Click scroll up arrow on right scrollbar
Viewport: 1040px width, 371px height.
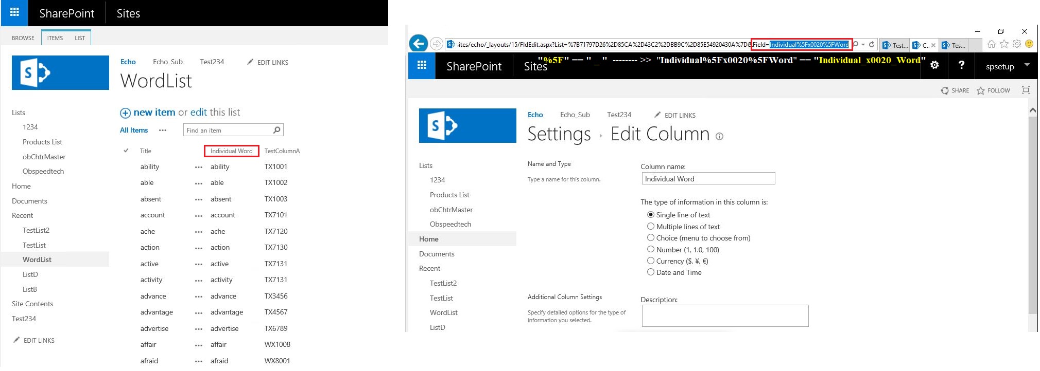click(x=1032, y=110)
